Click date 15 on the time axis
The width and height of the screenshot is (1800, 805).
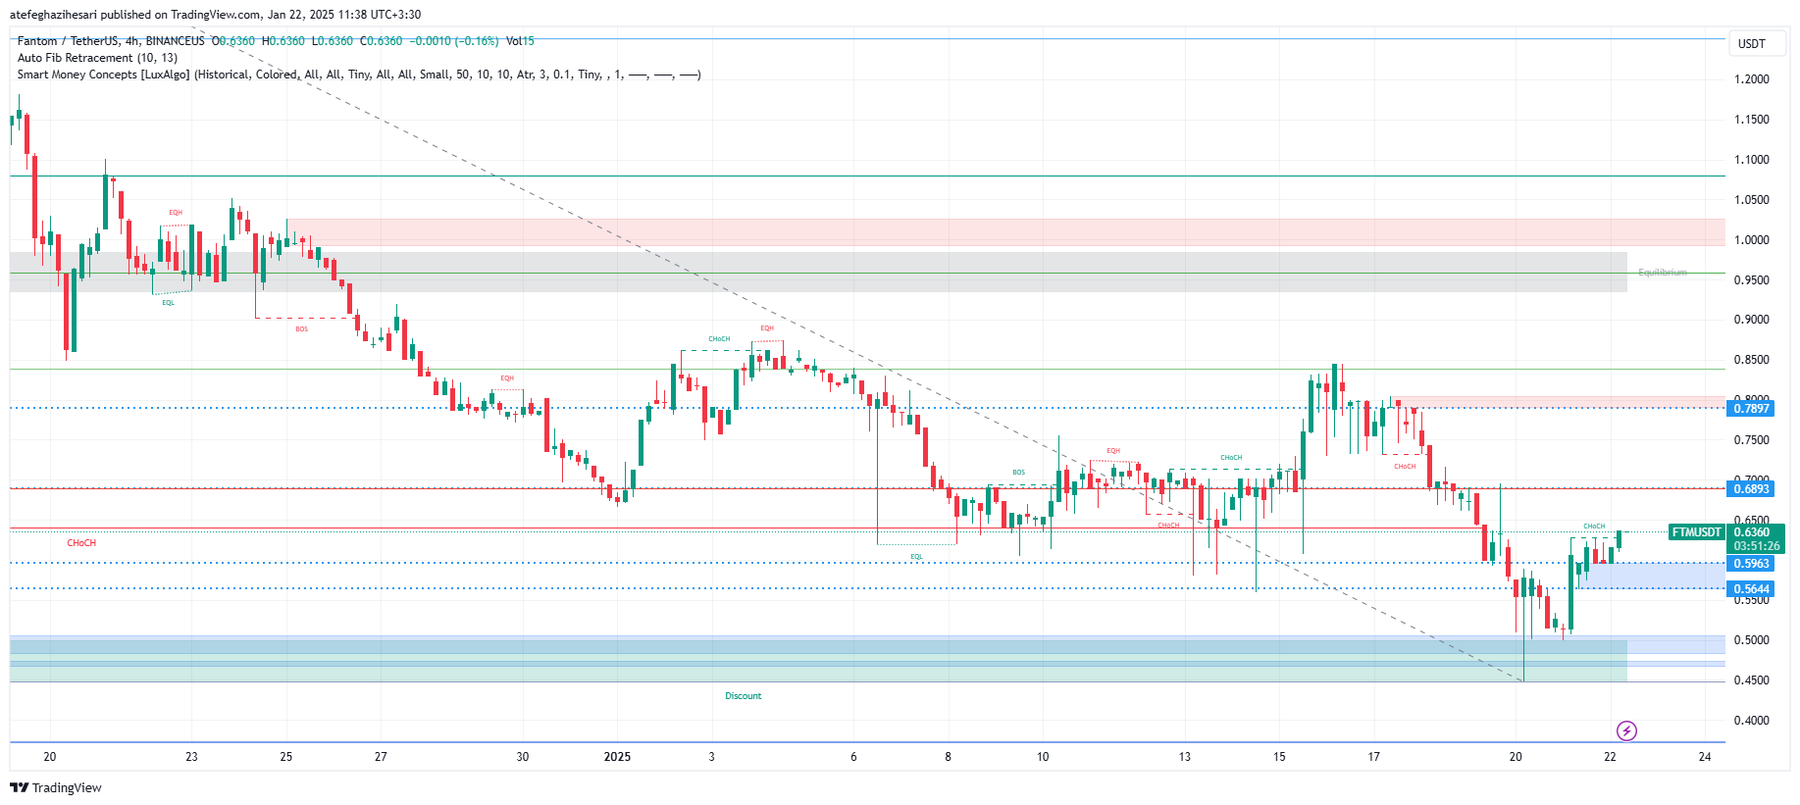coord(1279,757)
